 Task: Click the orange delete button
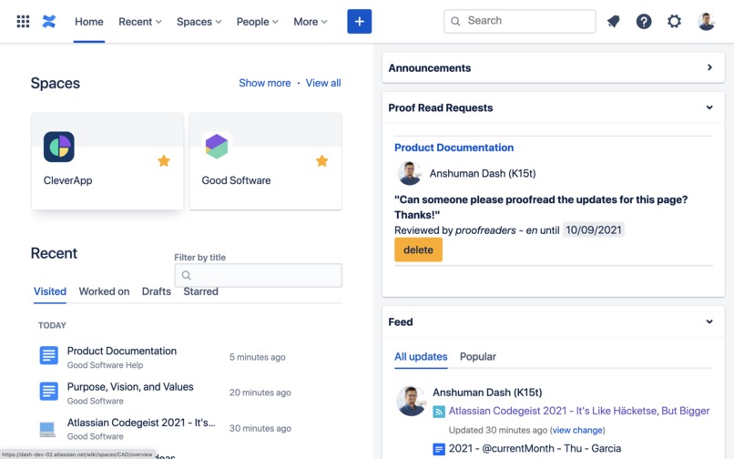click(418, 250)
